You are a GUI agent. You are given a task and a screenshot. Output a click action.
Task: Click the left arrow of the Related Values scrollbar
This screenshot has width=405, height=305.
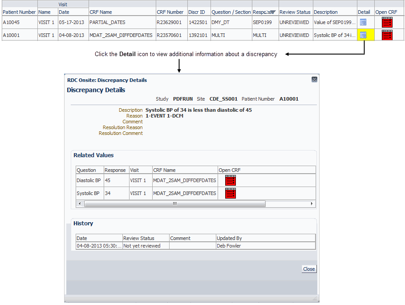[80, 203]
